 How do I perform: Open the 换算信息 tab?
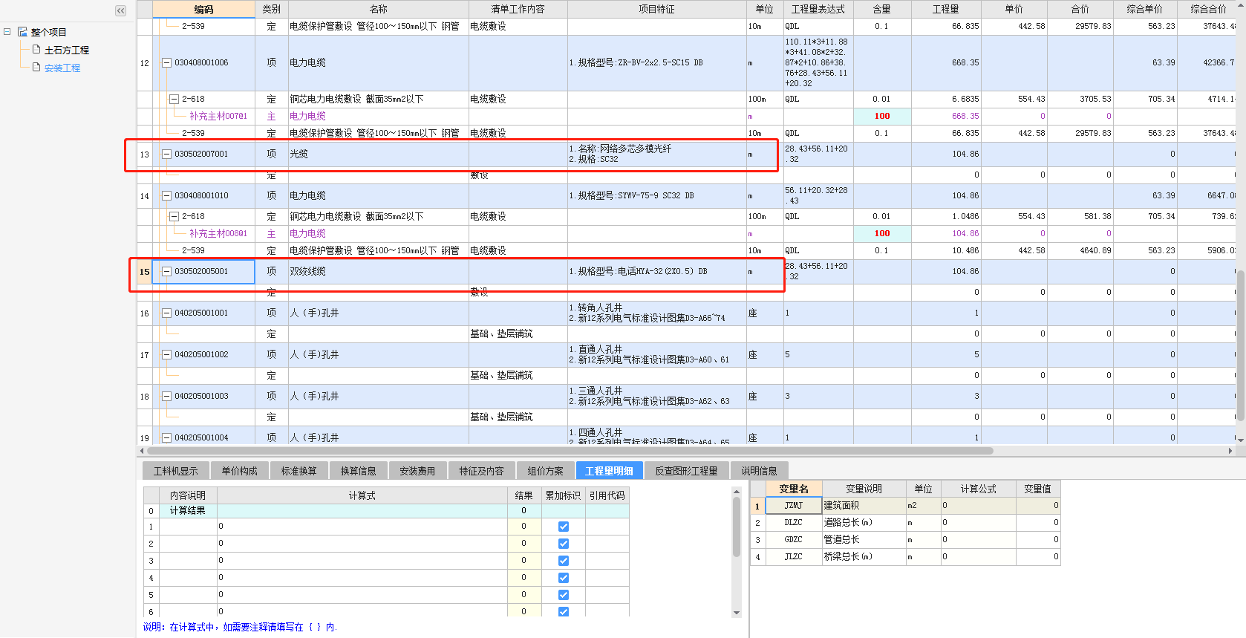point(358,471)
